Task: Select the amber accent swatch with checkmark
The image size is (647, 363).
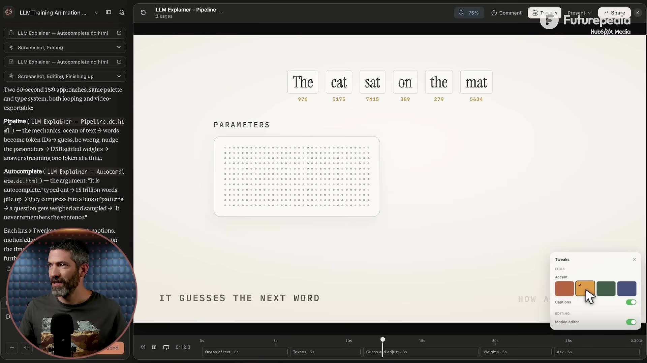Action: [x=585, y=289]
